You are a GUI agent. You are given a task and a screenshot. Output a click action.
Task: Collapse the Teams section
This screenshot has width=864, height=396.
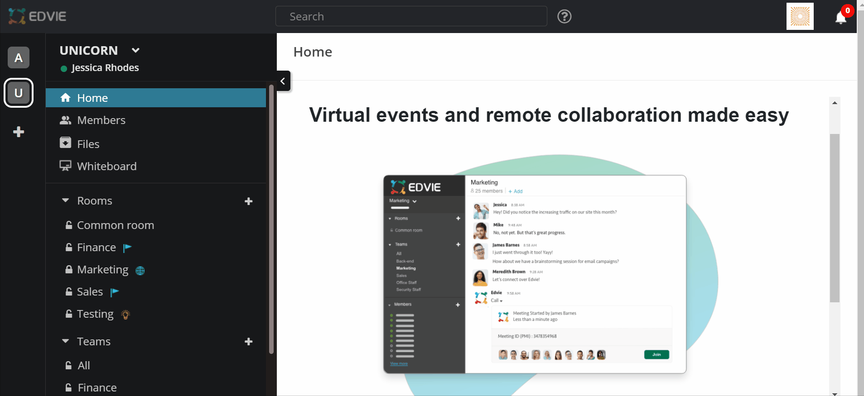pos(66,341)
